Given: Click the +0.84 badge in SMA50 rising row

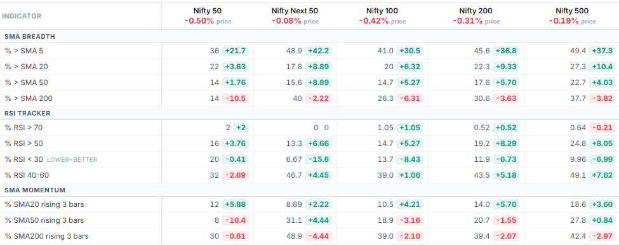Looking at the screenshot, I should click(x=602, y=220).
